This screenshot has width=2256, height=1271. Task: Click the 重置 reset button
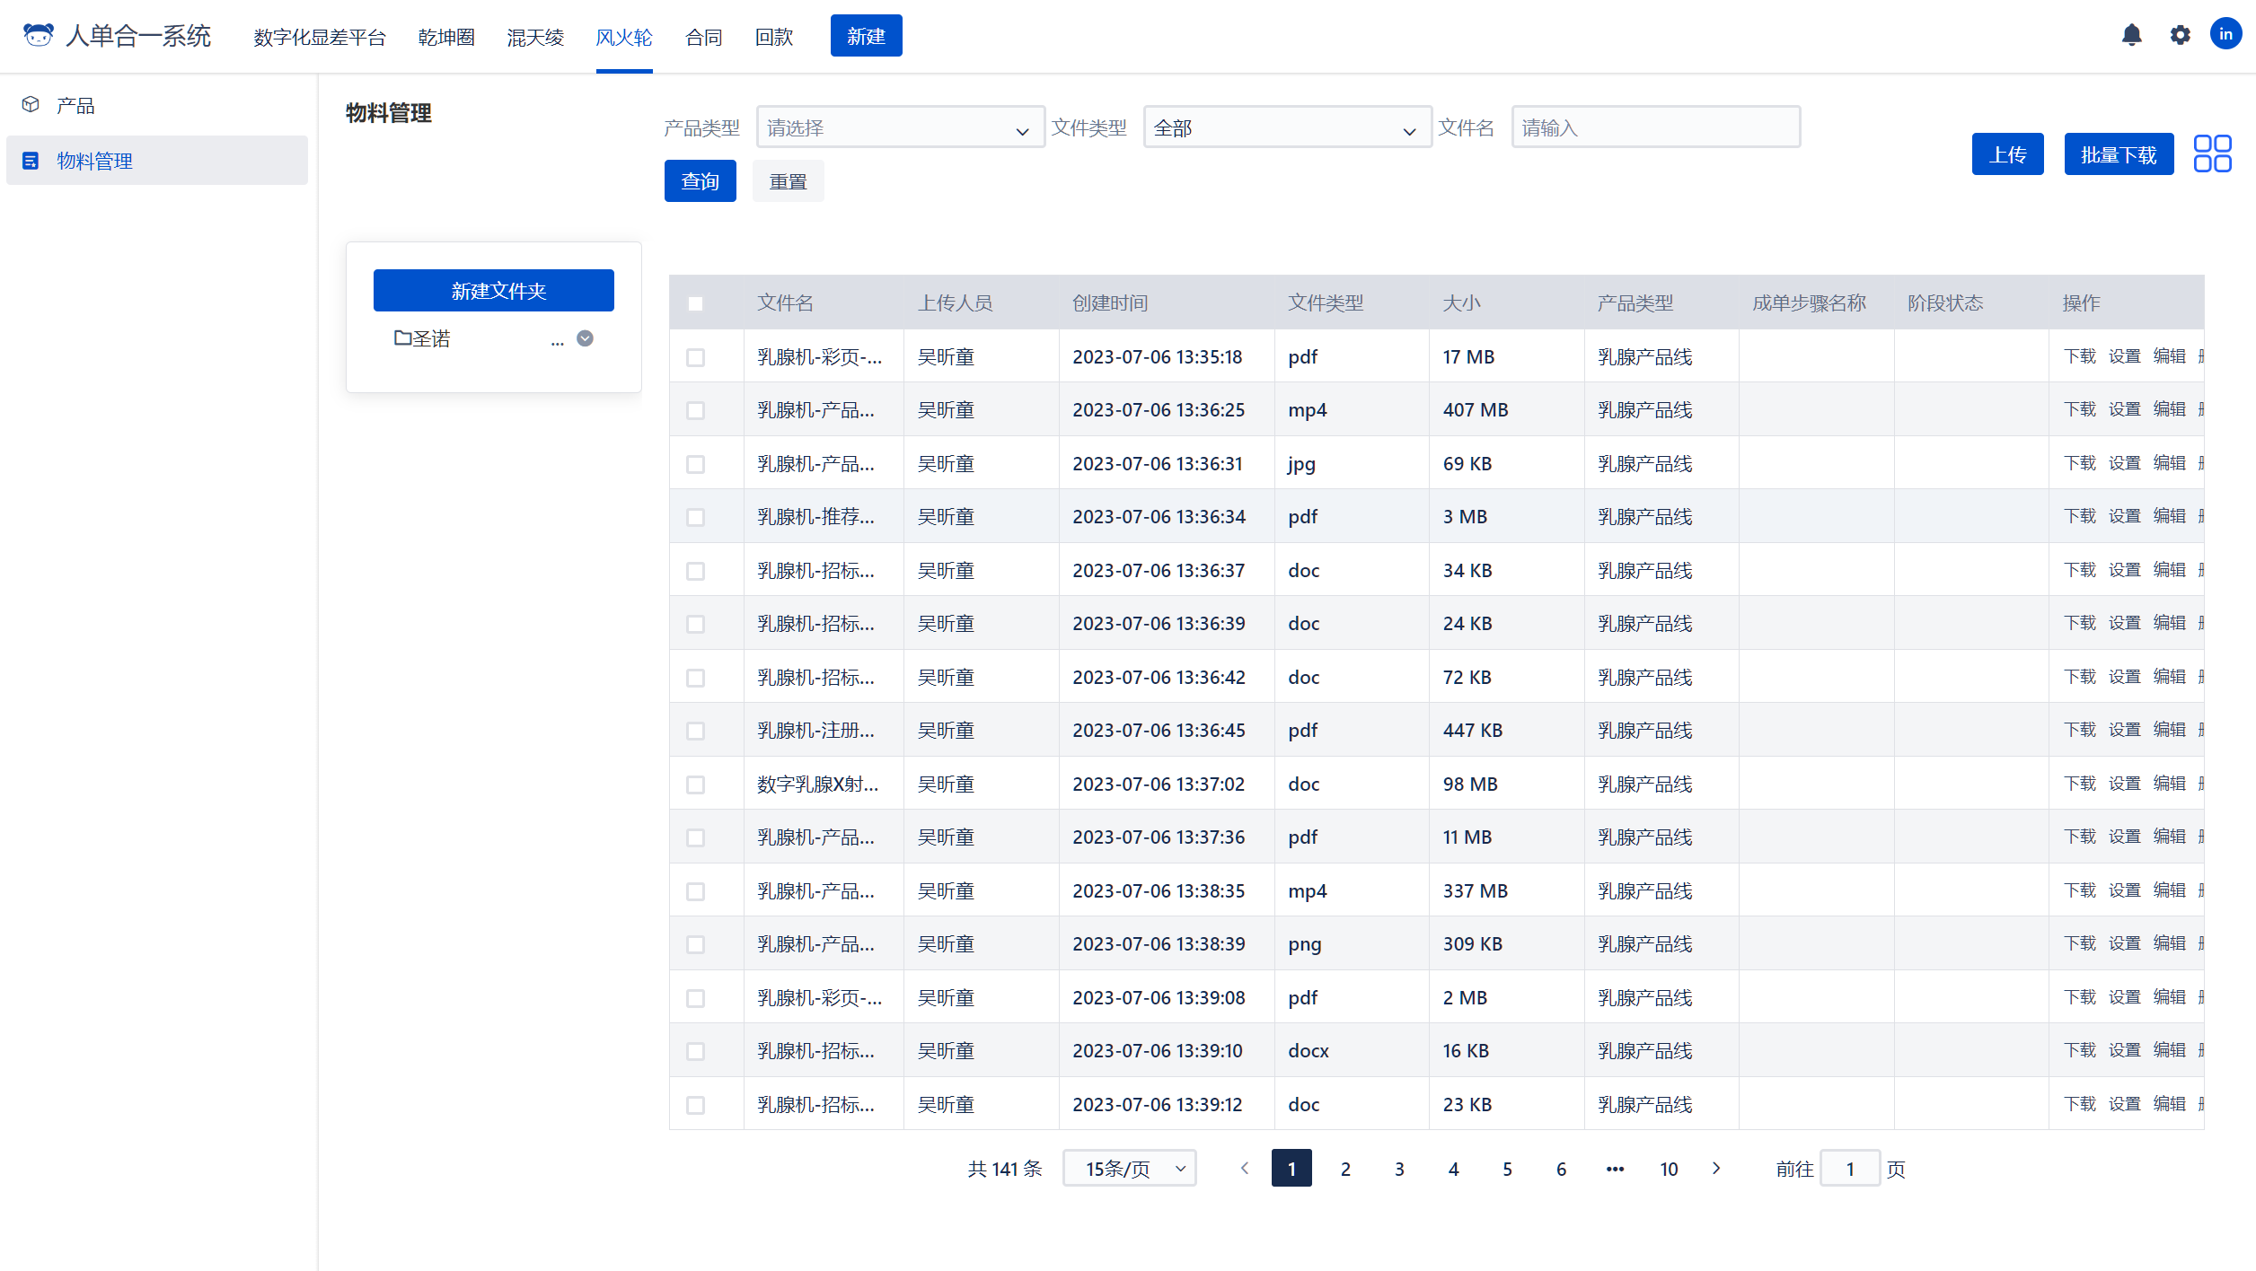tap(788, 181)
